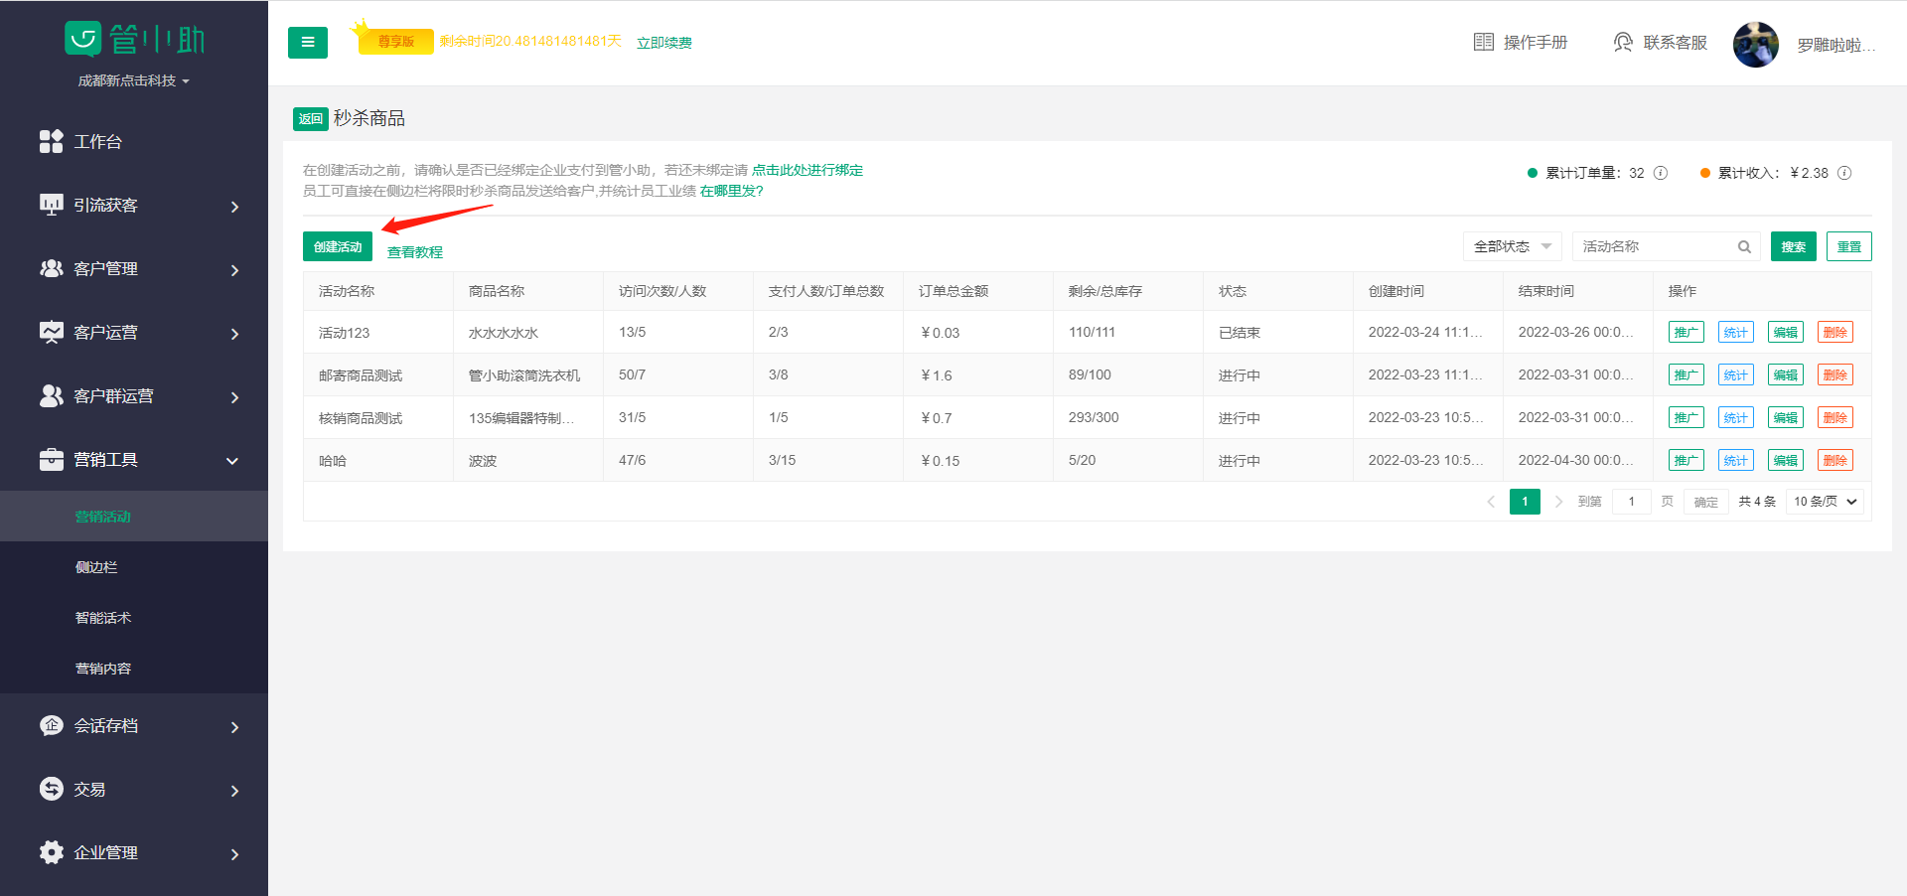Click the 操作手册 book icon
The width and height of the screenshot is (1907, 896).
[x=1483, y=42]
